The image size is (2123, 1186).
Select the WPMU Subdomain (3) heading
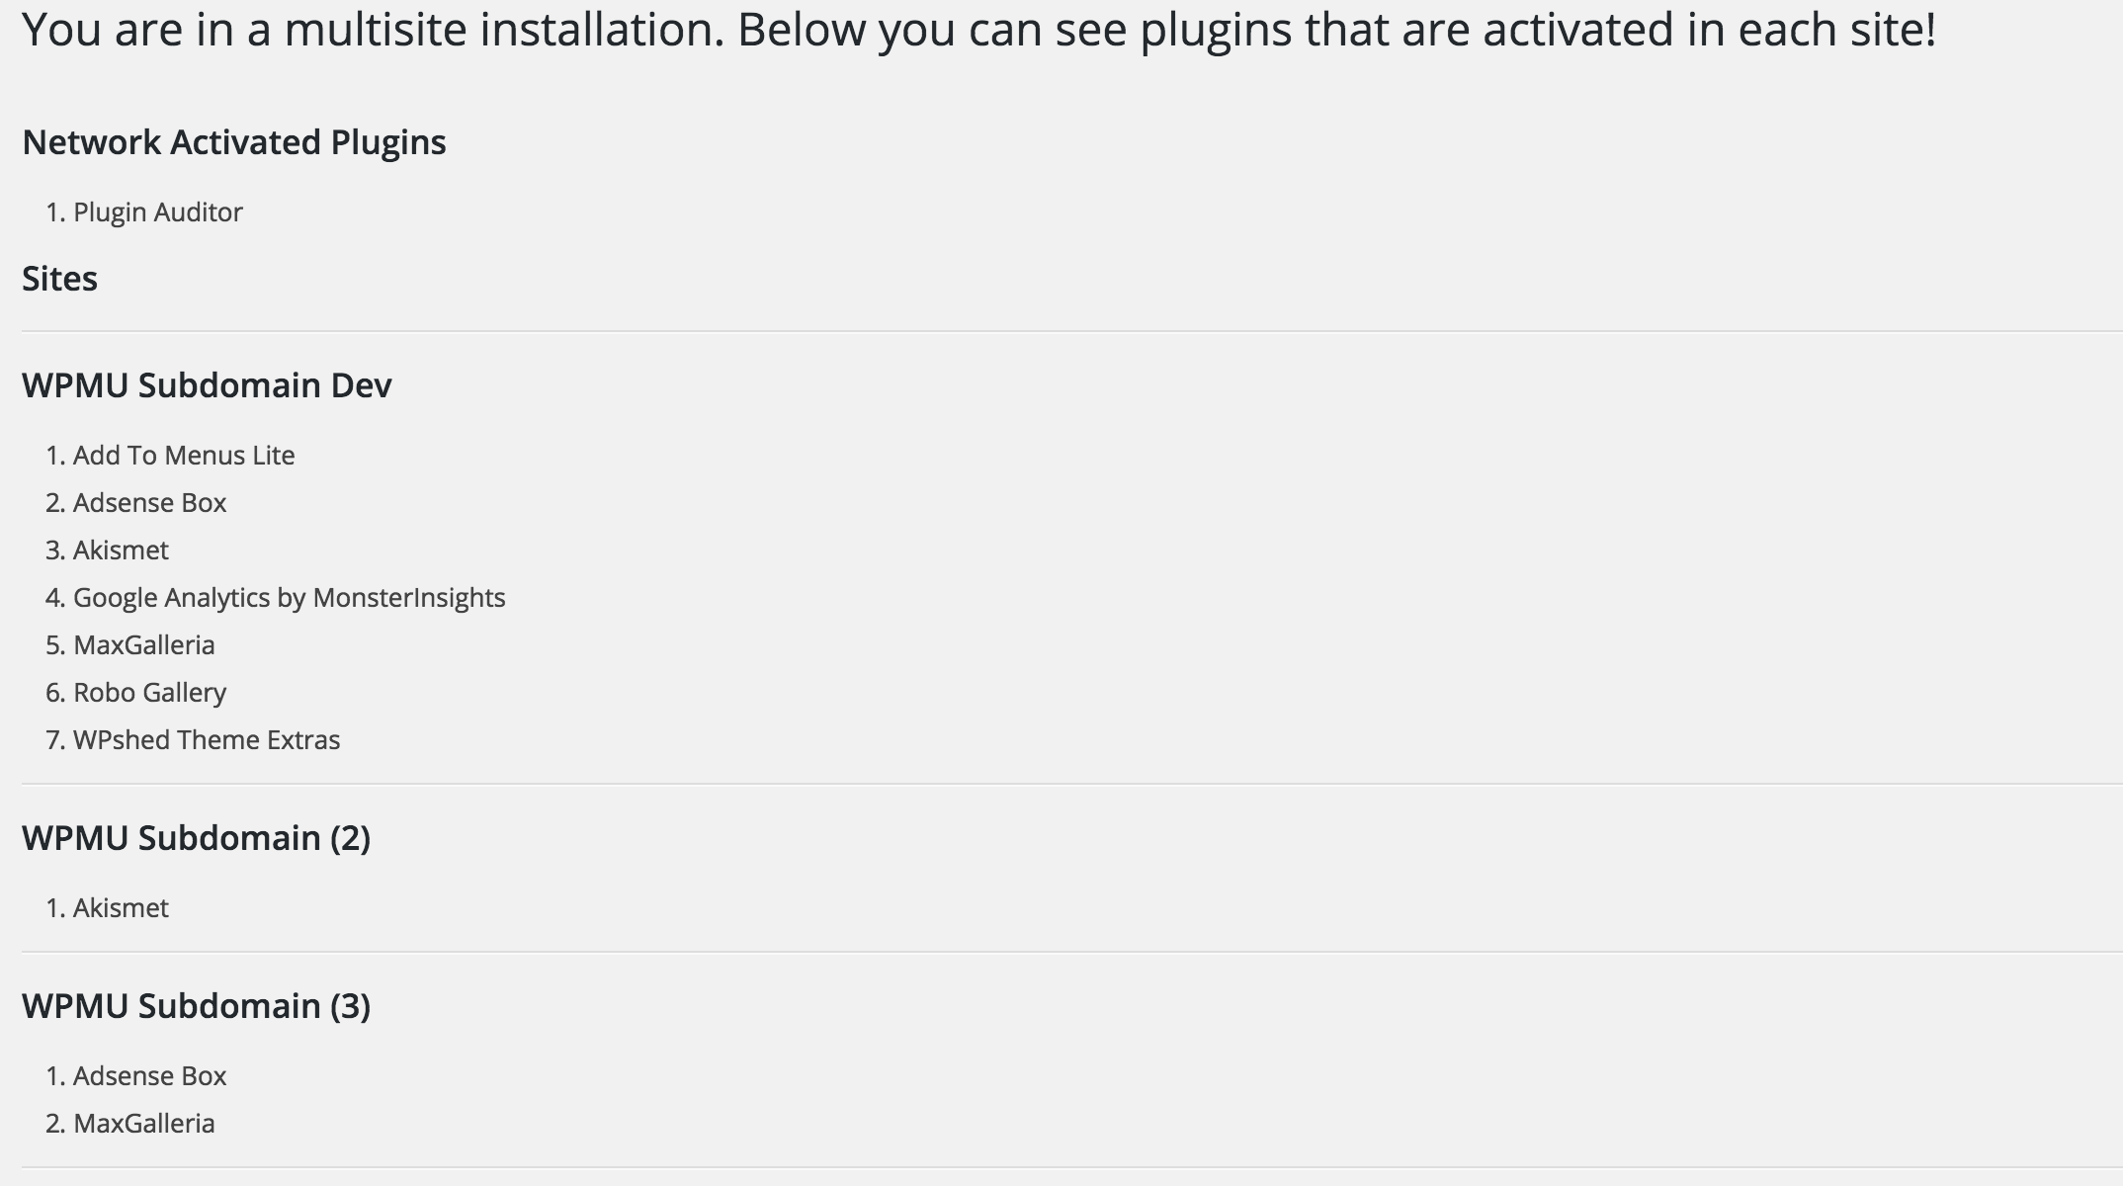tap(196, 1006)
